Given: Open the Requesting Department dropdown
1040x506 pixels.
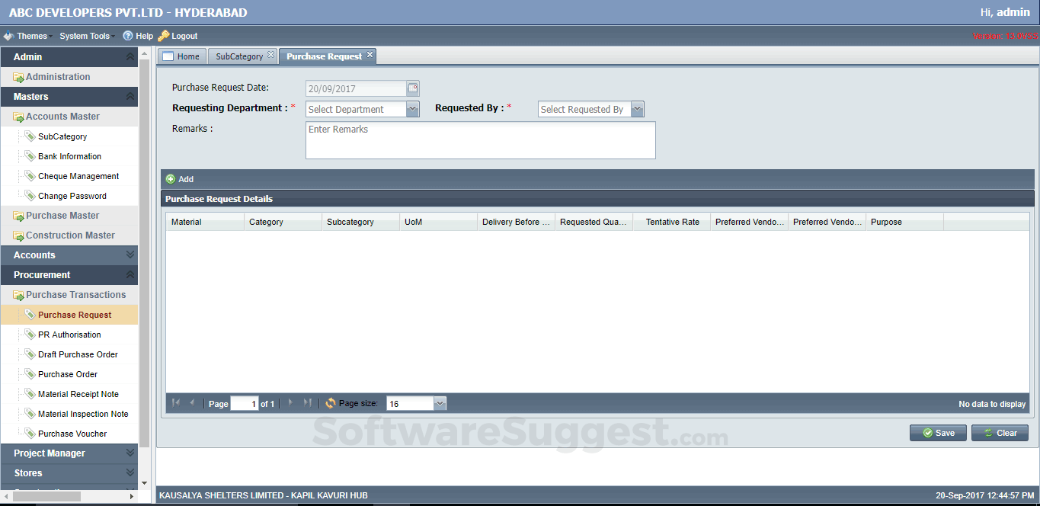Looking at the screenshot, I should (x=412, y=110).
